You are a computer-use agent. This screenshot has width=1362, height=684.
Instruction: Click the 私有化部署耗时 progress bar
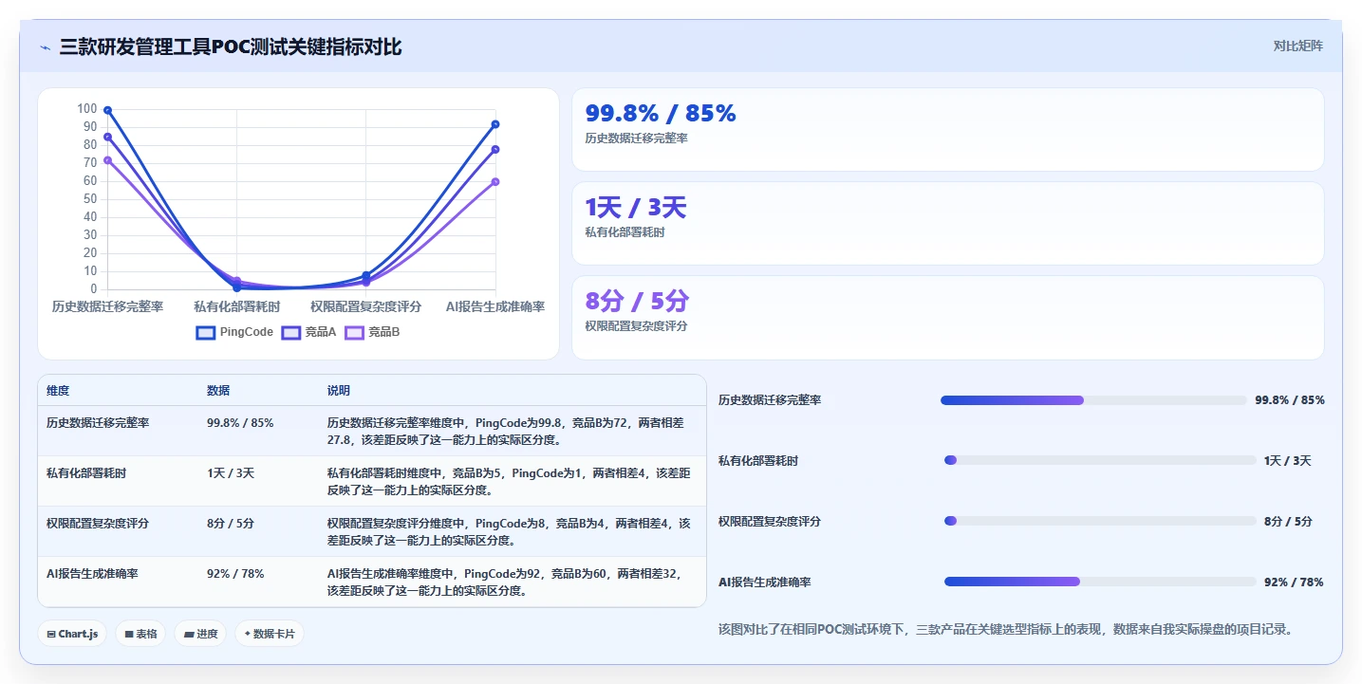[x=1100, y=460]
